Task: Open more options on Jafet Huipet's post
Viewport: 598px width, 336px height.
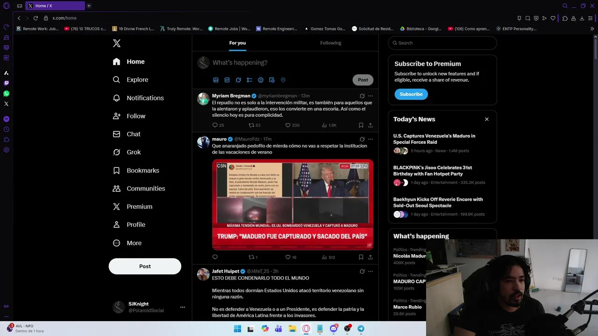Action: pos(370,271)
